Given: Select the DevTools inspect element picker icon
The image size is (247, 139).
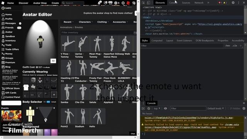Looking at the screenshot, I should (143, 3).
